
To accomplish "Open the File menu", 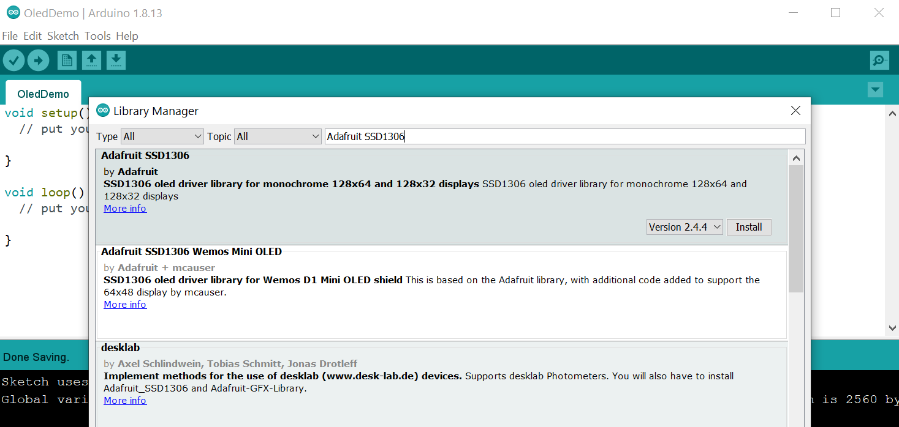I will click(10, 36).
